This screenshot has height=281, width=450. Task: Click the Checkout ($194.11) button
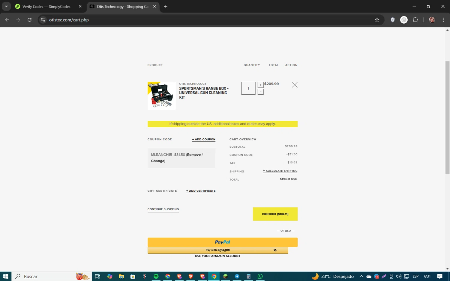click(275, 214)
